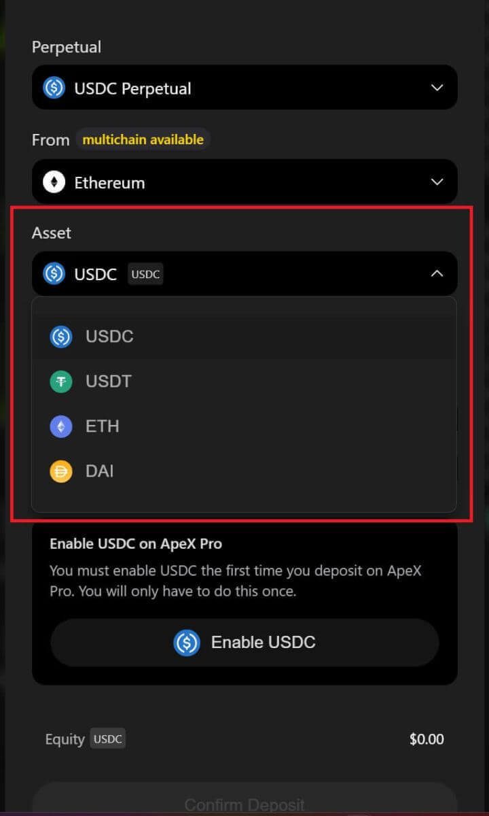Click the yellow DAI icon in list
Screen dimensions: 489x816
[61, 471]
